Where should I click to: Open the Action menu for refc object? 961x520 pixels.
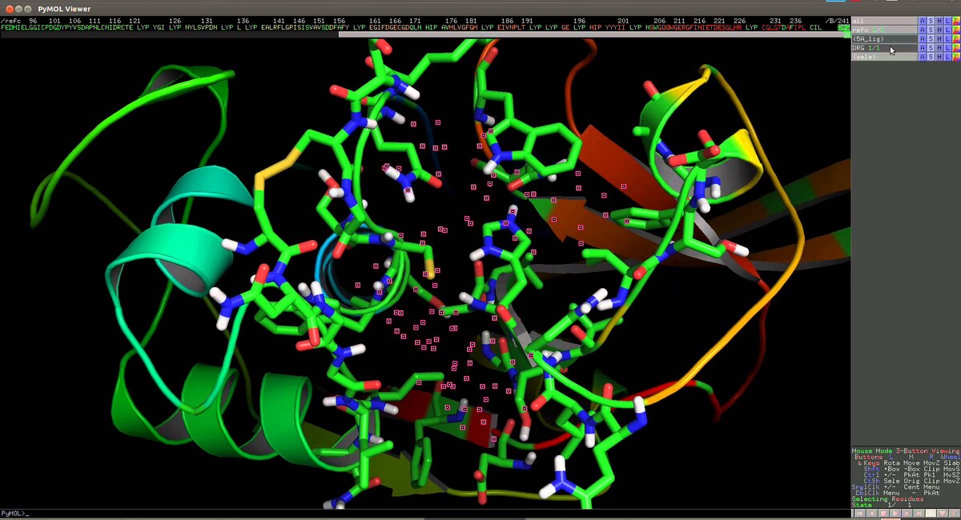922,30
